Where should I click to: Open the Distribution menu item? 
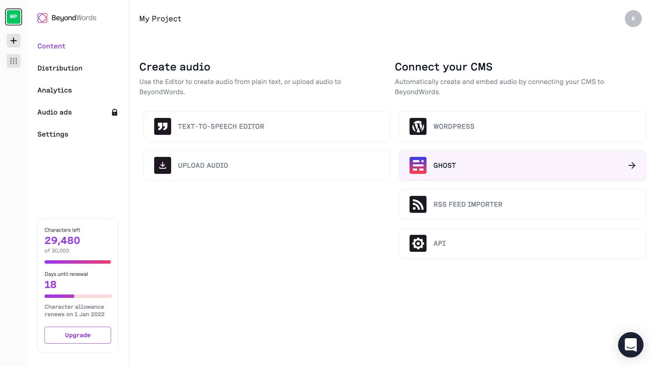[x=60, y=68]
